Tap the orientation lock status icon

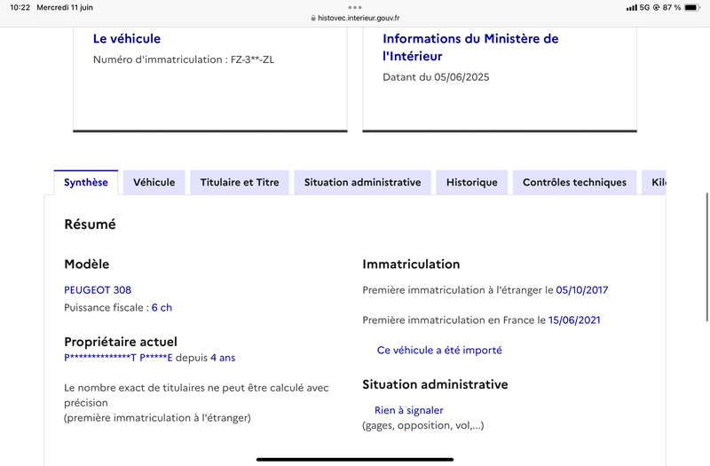pos(656,7)
